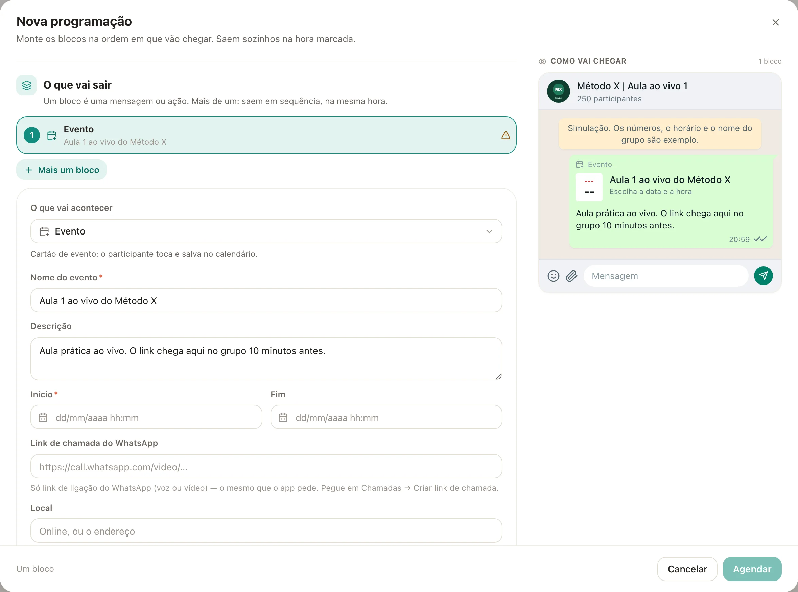Click the date placeholder tile in the event card
This screenshot has height=592, width=798.
click(x=589, y=188)
